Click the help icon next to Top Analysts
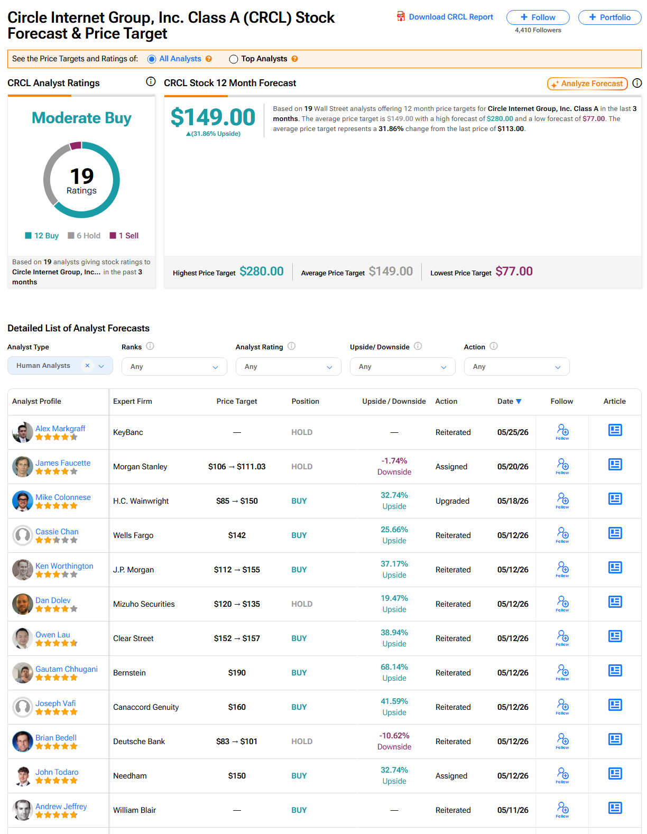Screen dimensions: 647x834 (x=295, y=59)
